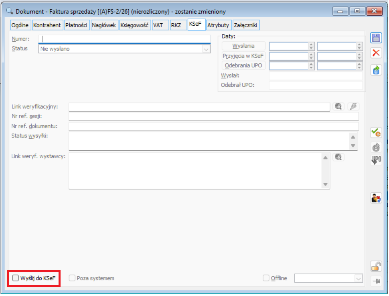This screenshot has width=389, height=296.
Task: Tick the Poza systemem checkbox
Action: tap(73, 278)
